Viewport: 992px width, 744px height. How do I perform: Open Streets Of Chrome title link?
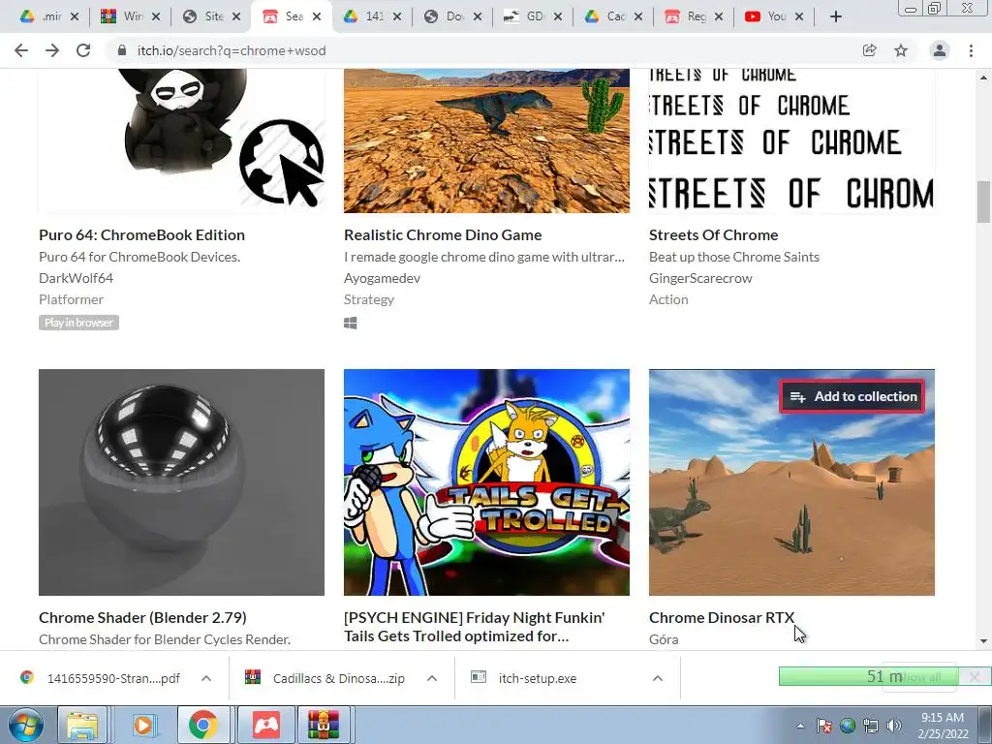tap(714, 234)
